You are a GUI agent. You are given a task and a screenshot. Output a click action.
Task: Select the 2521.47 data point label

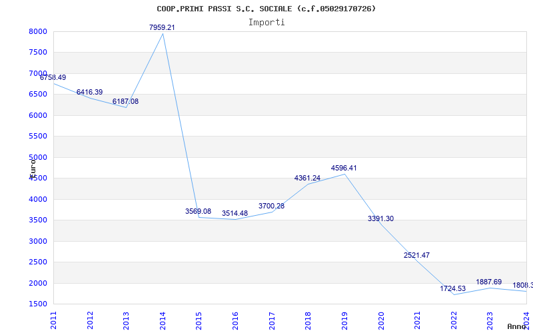coord(416,255)
